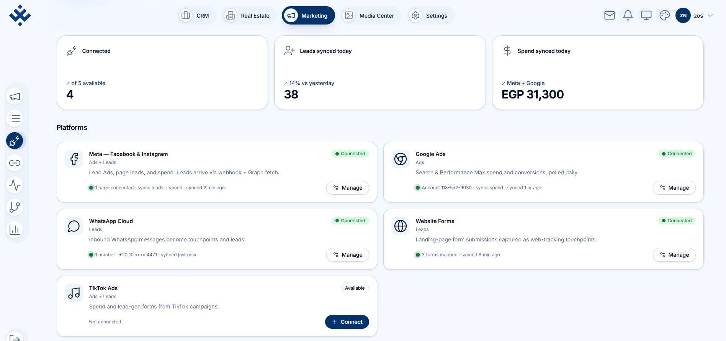Connect the TikTok Ads platform

[x=347, y=322]
